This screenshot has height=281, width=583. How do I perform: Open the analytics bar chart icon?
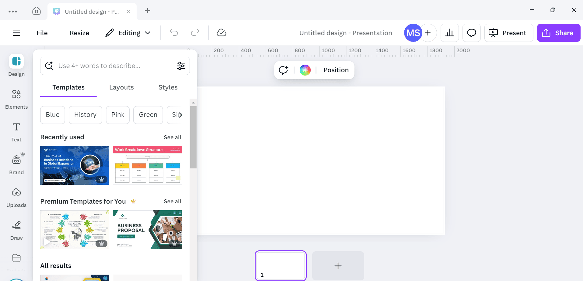449,33
